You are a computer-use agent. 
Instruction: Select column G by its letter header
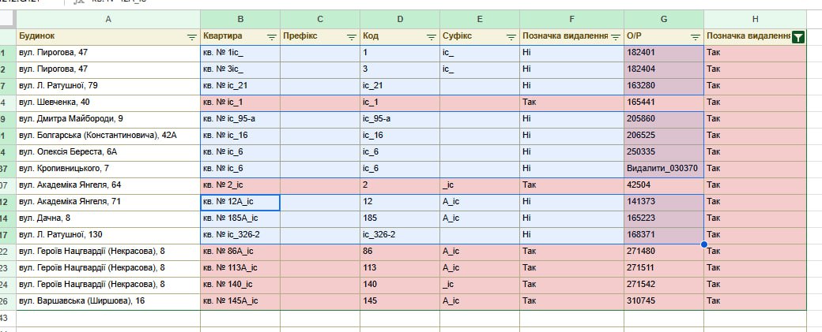click(664, 19)
